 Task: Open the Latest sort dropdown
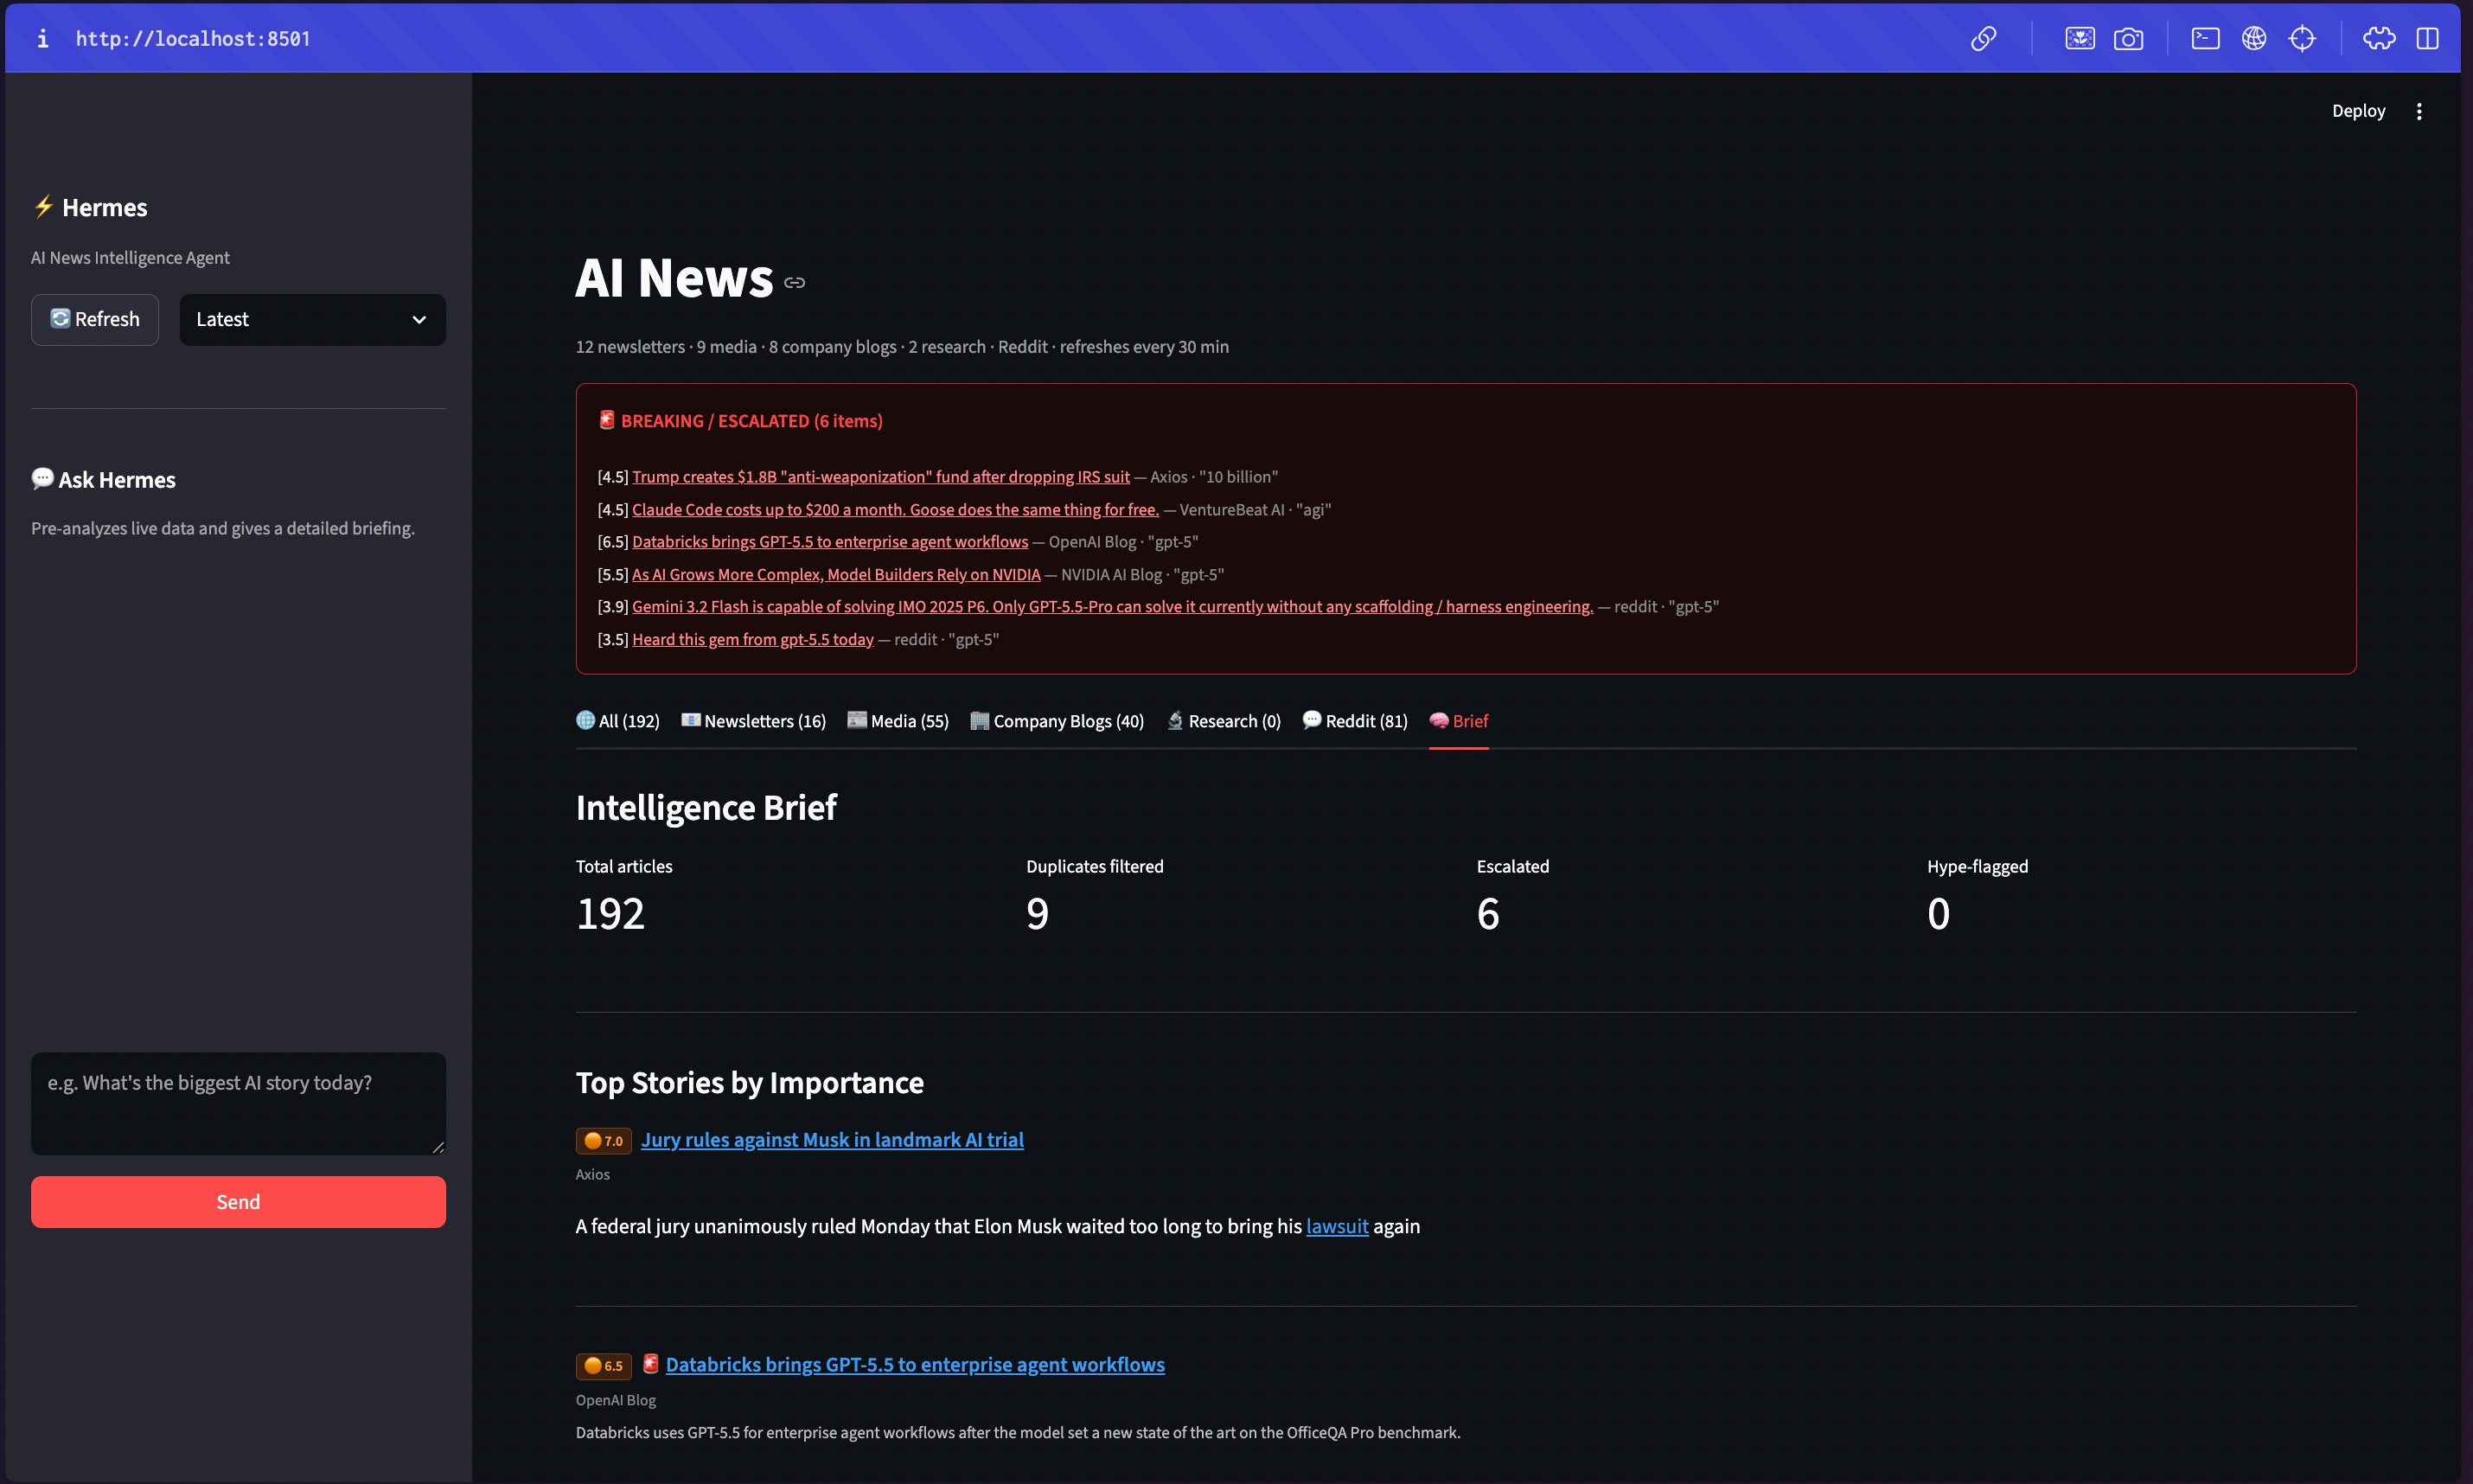coord(312,319)
